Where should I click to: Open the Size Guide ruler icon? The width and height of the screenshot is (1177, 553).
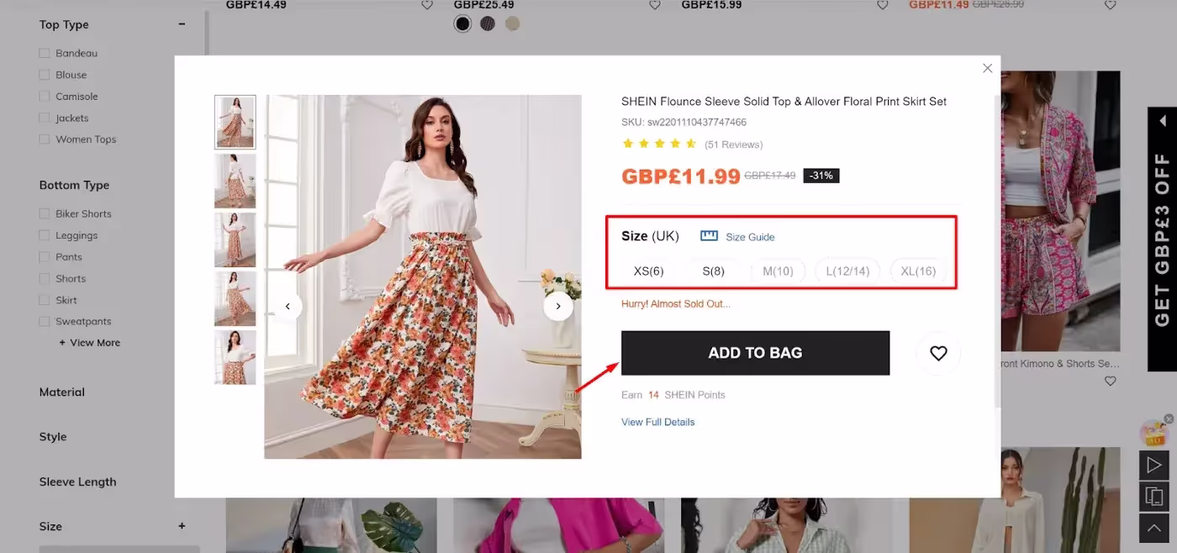(709, 236)
